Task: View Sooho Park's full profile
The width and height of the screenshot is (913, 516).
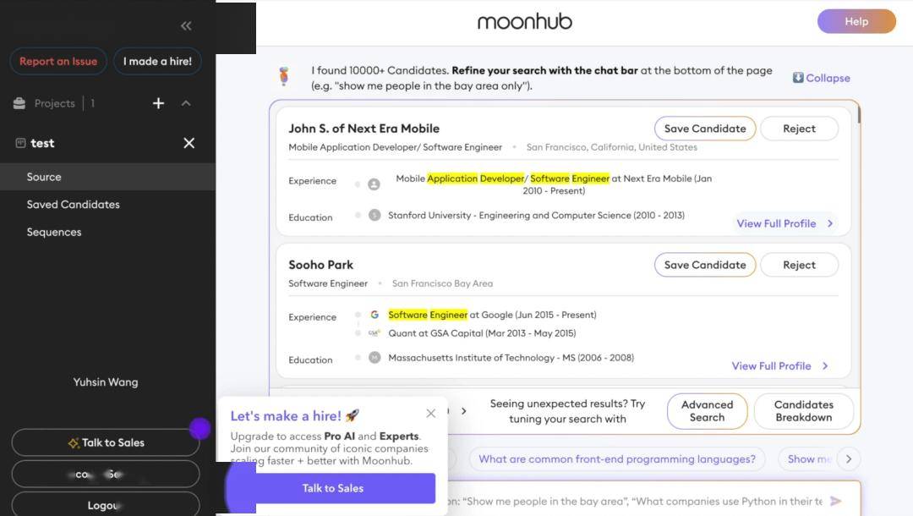Action: coord(779,365)
